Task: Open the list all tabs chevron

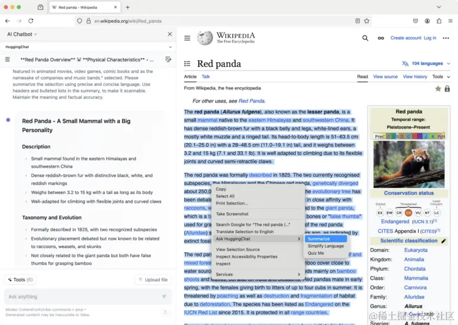Action: [439, 7]
